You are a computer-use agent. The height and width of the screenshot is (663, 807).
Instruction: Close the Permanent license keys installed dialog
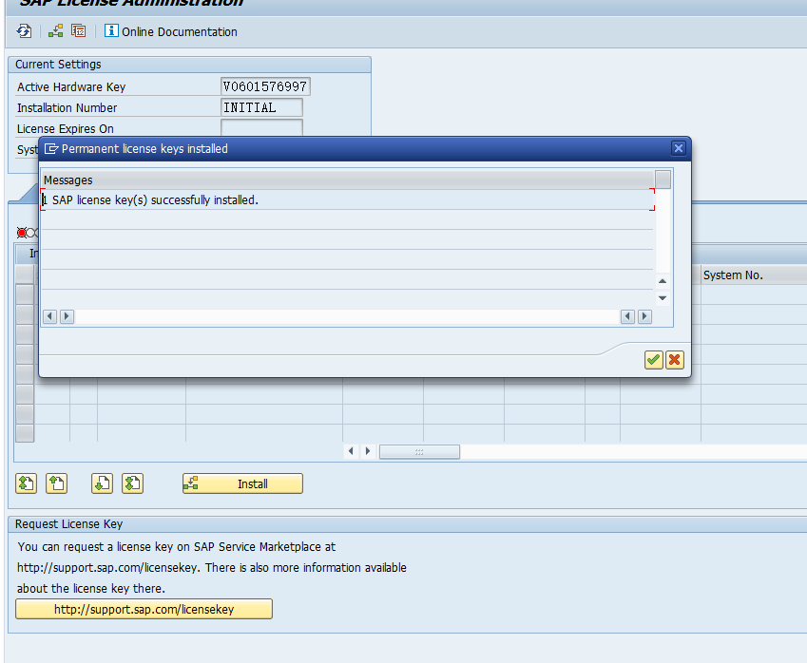(679, 148)
